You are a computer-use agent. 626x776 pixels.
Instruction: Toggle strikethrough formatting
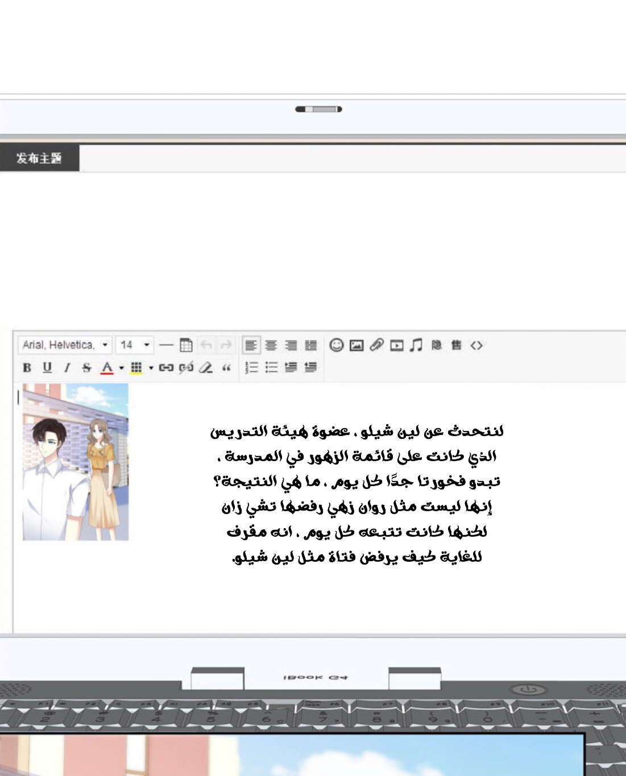(86, 368)
